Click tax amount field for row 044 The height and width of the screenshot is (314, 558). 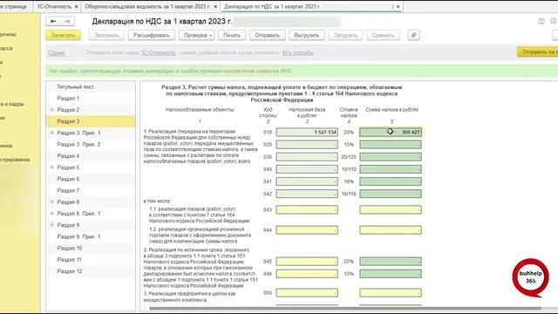(391, 230)
